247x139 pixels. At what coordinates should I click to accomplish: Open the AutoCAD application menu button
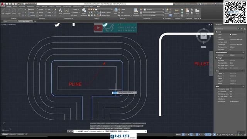(2, 4)
